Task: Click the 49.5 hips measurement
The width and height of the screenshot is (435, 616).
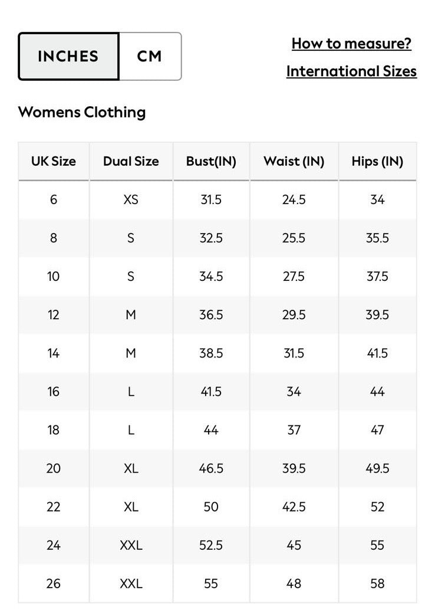Action: point(377,468)
